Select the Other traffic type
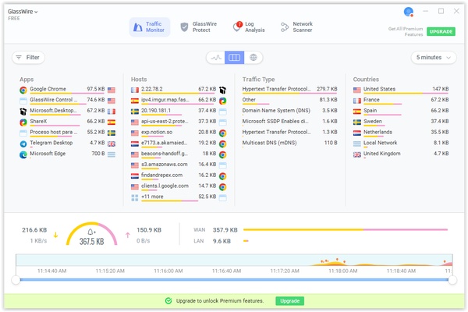 coord(289,101)
